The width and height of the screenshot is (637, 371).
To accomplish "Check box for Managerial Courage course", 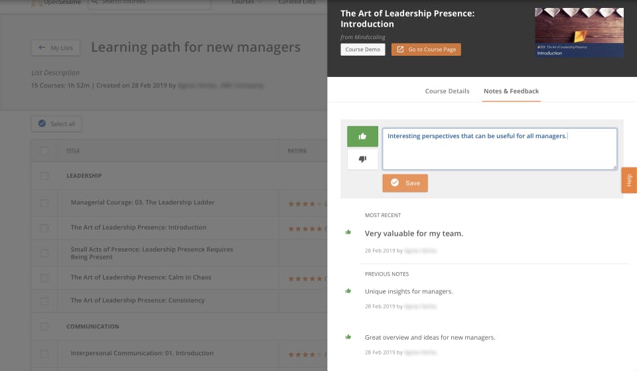I will tap(44, 202).
